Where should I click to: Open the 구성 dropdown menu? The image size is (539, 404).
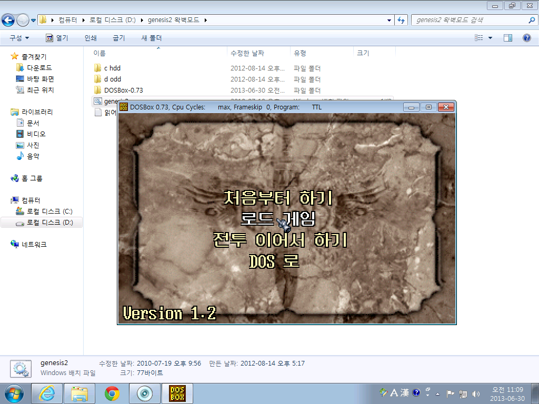pos(19,38)
